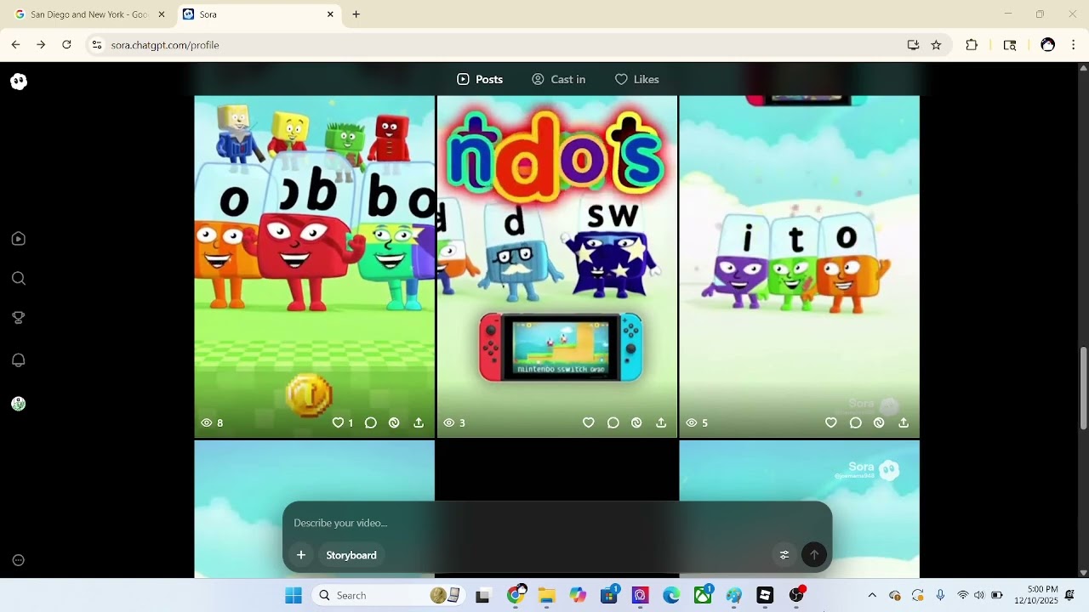The height and width of the screenshot is (612, 1089).
Task: Remix the video with 5 views
Action: (x=879, y=422)
